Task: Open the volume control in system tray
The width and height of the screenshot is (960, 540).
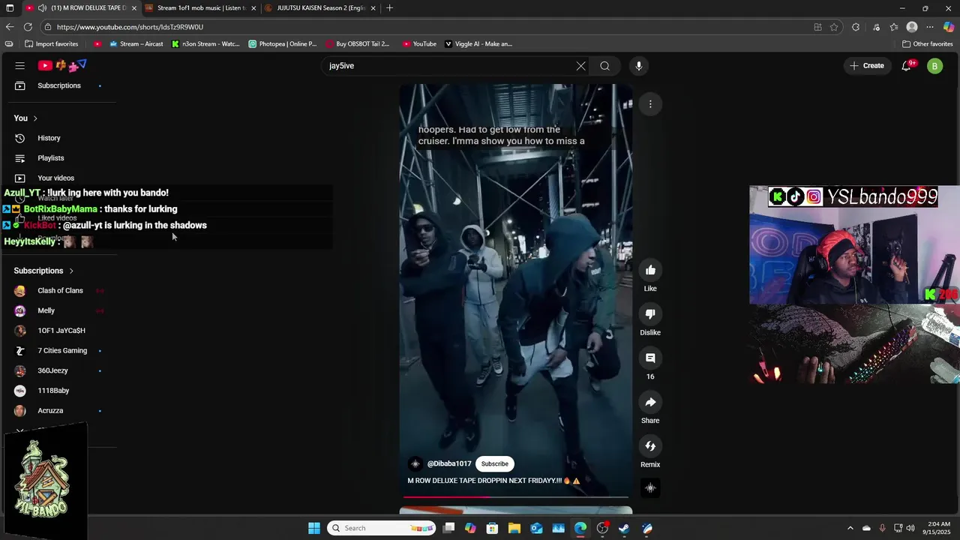Action: point(910,528)
